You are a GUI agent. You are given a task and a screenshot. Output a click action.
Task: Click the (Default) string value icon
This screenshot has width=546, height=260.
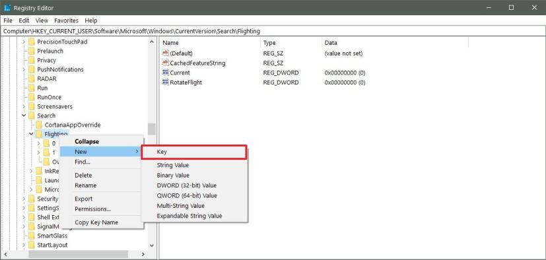166,53
